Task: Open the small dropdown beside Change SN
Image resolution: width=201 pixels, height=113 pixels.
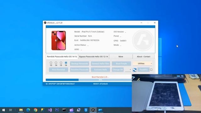Action: tap(128, 70)
